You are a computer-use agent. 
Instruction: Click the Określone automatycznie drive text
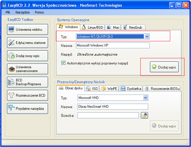97,54
